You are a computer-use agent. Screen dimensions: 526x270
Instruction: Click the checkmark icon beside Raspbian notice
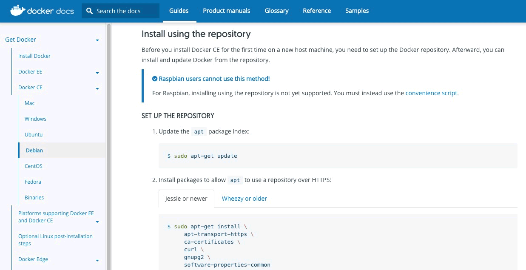click(x=155, y=79)
